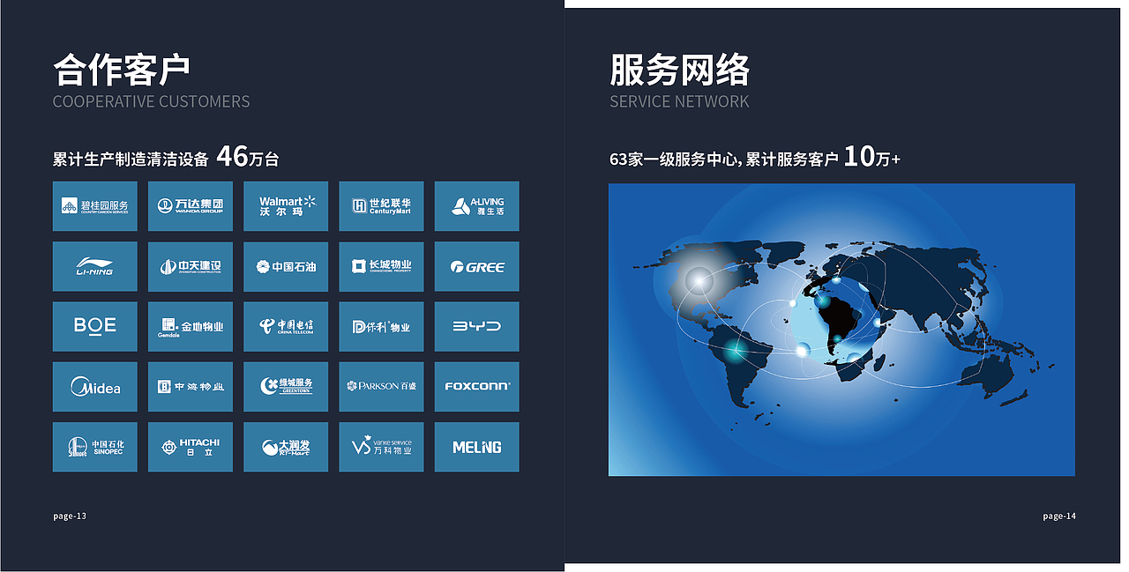This screenshot has height=572, width=1129.
Task: Click the Sinopec 中国石化 logo tile
Action: (x=95, y=447)
